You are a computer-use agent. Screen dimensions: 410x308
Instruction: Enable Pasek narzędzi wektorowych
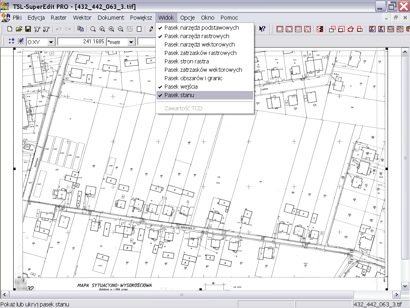pyautogui.click(x=199, y=45)
